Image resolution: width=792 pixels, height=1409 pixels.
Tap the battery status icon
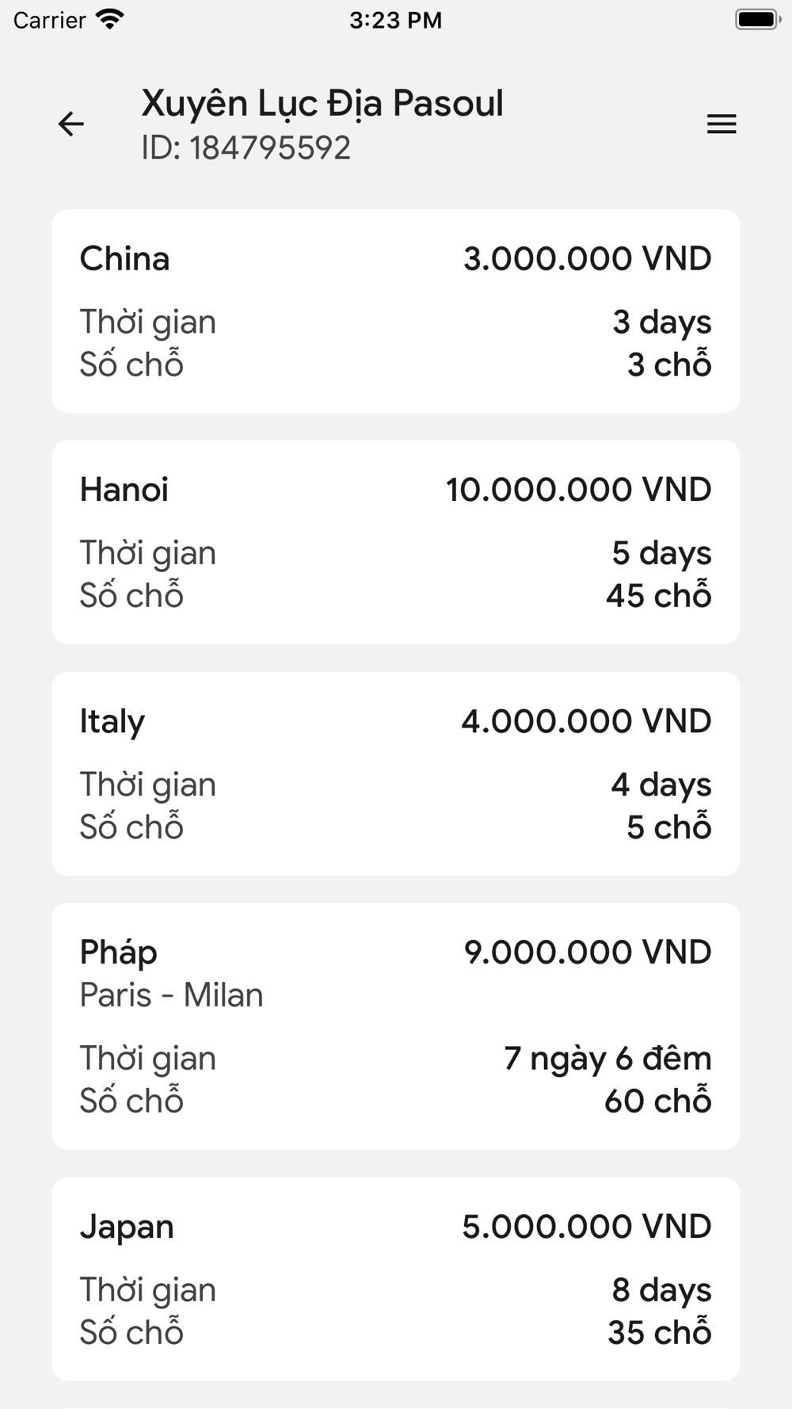point(758,19)
